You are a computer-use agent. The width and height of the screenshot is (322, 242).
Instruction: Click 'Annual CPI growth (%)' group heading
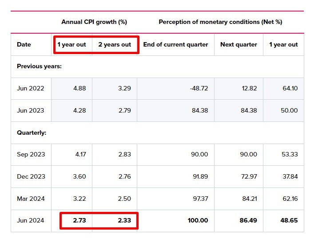[x=94, y=22]
